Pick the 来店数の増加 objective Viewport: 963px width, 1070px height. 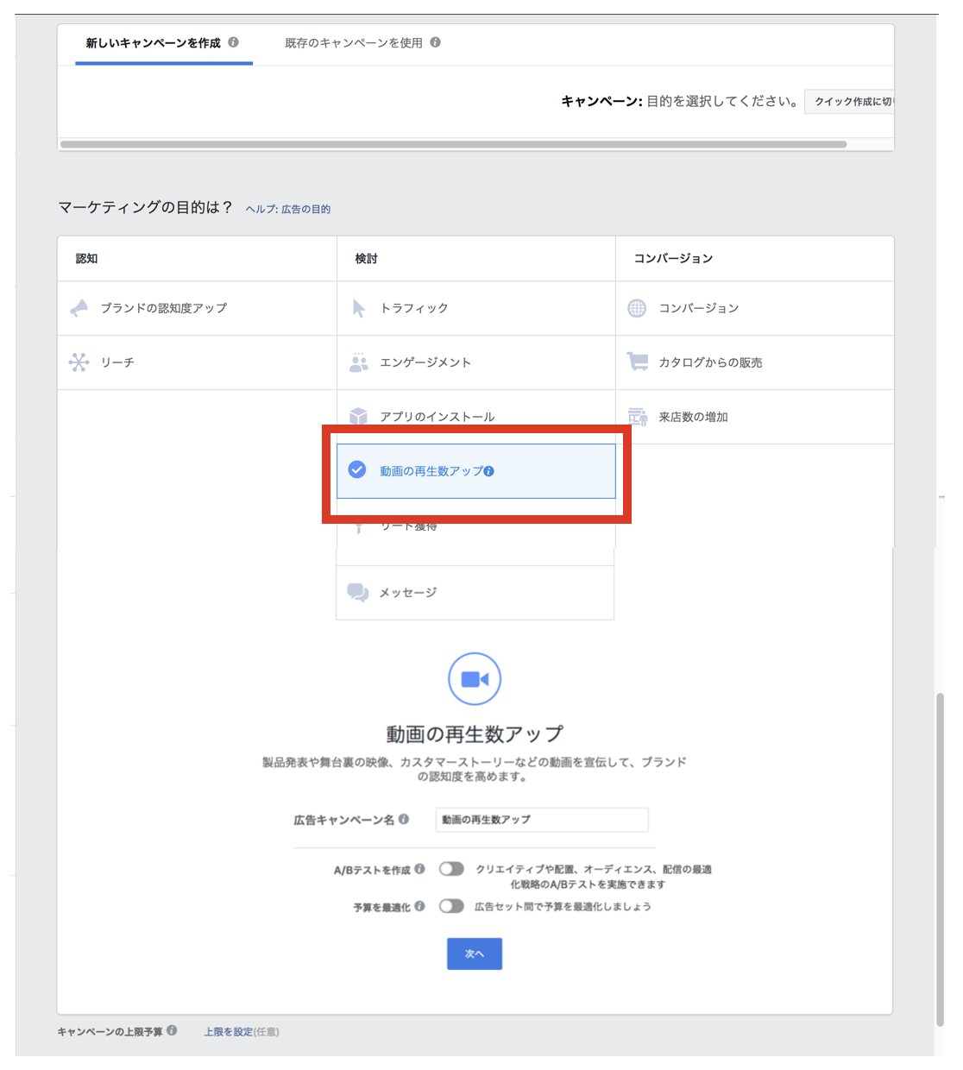coord(755,417)
